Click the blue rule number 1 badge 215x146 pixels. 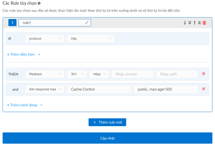click(x=12, y=23)
